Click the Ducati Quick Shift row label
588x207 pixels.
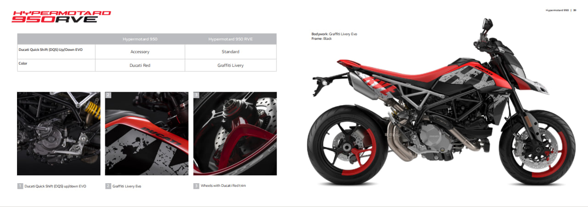[x=51, y=49]
